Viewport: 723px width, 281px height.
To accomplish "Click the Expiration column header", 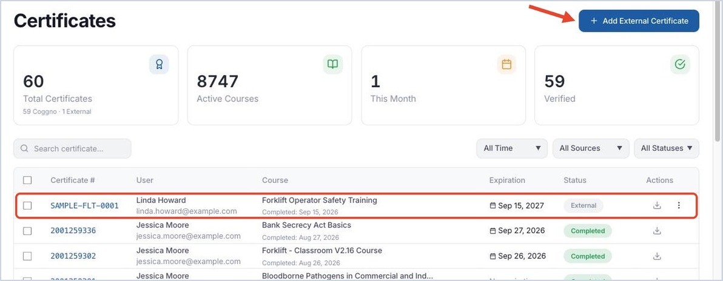I will pyautogui.click(x=506, y=180).
